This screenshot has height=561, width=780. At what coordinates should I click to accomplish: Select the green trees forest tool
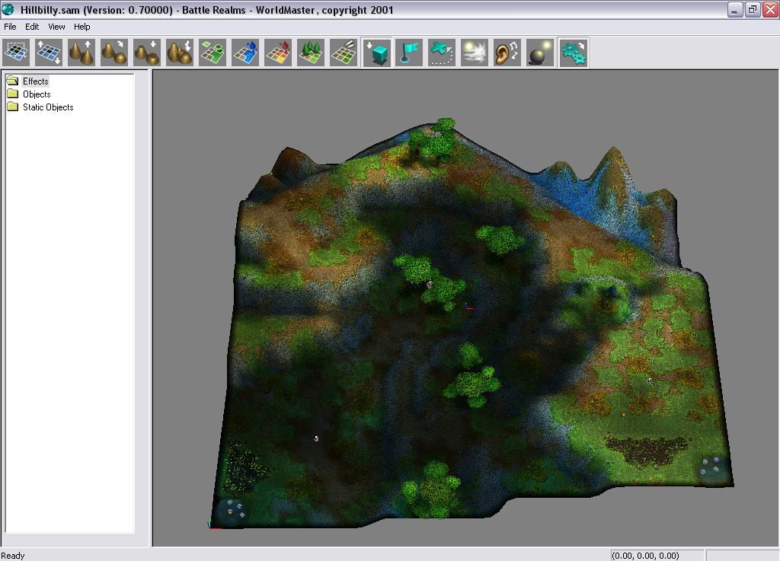pos(311,53)
